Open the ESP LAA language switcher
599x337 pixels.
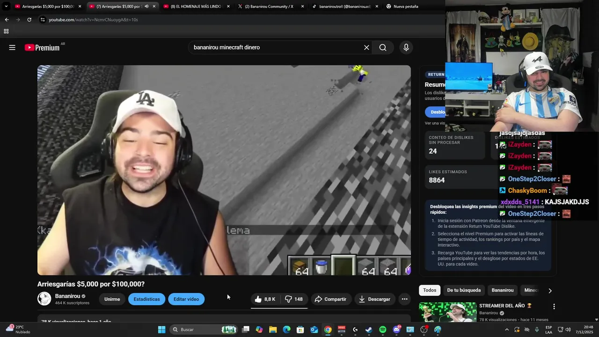[548, 330]
